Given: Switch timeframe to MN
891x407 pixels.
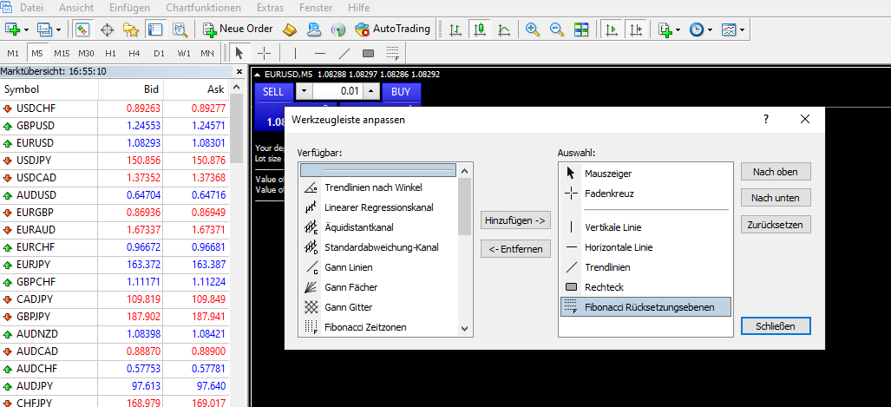Looking at the screenshot, I should [207, 54].
